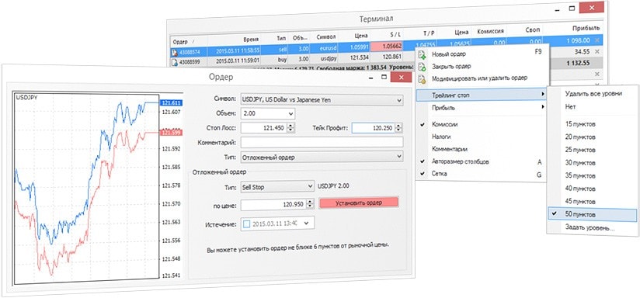Select trailing stop 50 пунктов
The height and width of the screenshot is (298, 640).
click(592, 214)
